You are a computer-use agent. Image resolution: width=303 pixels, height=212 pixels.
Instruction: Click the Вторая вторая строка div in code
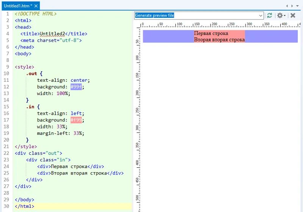coord(80,173)
